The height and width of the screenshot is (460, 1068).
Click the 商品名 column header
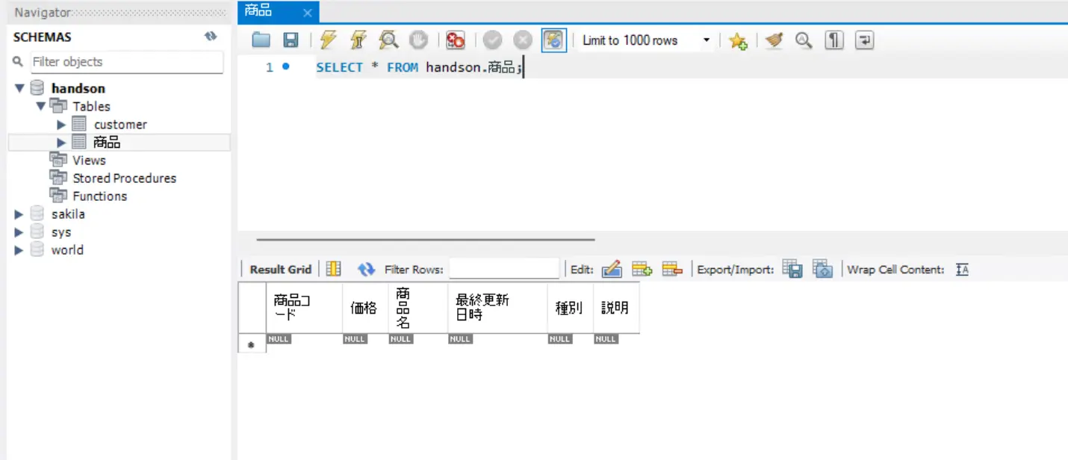point(418,307)
